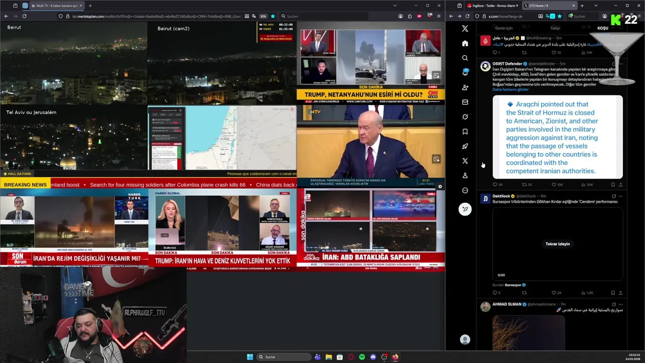
Task: Open File Explorer from the taskbar
Action: [329, 357]
